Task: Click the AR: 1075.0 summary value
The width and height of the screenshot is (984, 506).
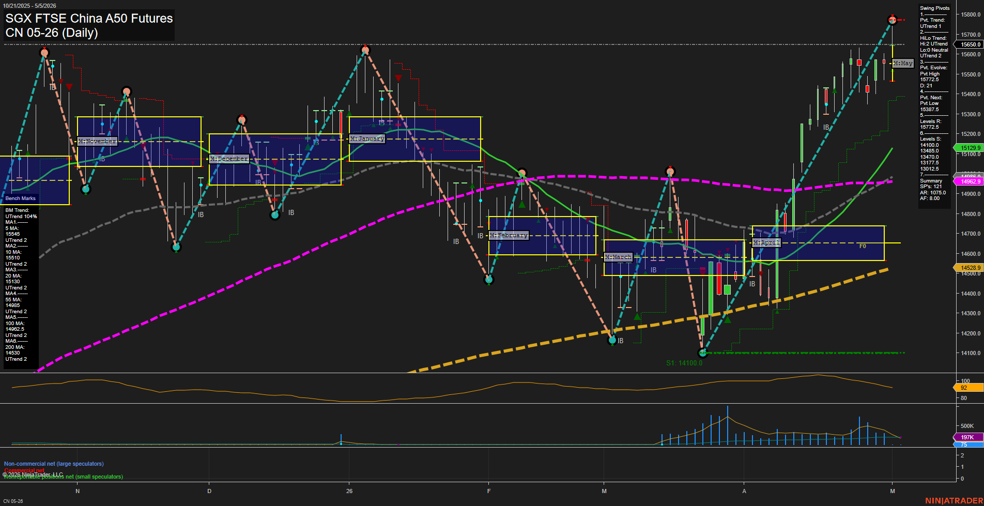Action: (933, 193)
